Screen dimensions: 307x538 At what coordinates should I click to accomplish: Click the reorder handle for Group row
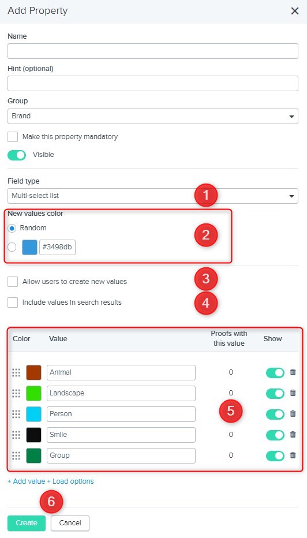16,455
